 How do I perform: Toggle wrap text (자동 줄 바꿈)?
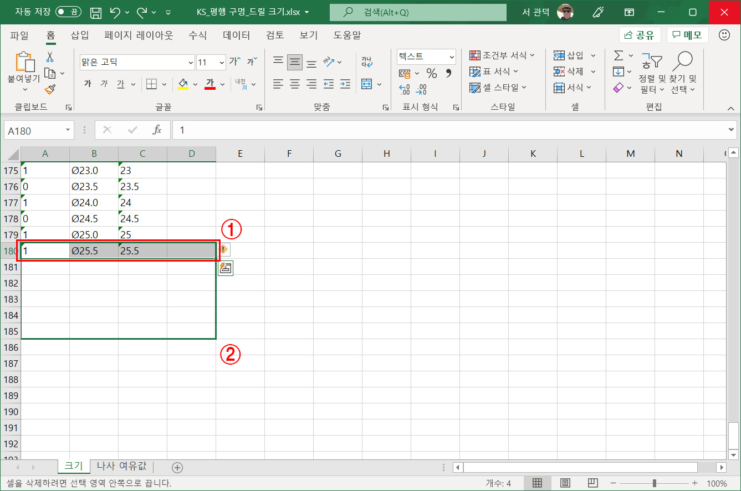[366, 61]
